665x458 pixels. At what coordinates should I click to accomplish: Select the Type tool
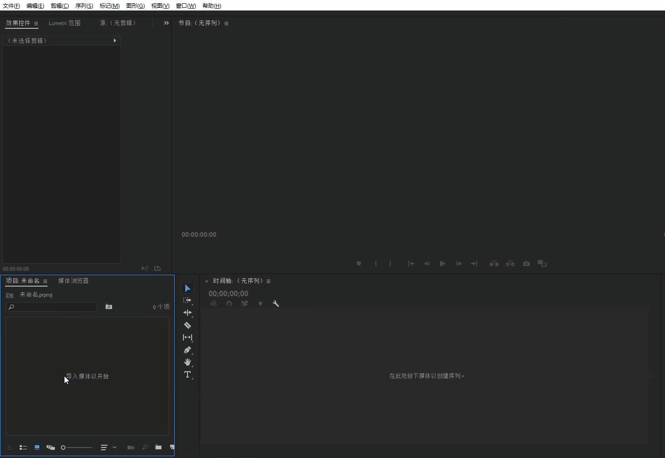point(188,375)
